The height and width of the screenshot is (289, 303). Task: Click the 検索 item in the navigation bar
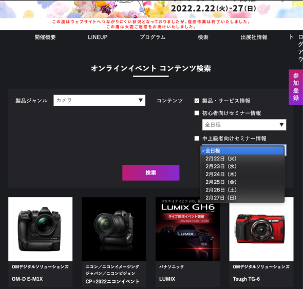203,37
